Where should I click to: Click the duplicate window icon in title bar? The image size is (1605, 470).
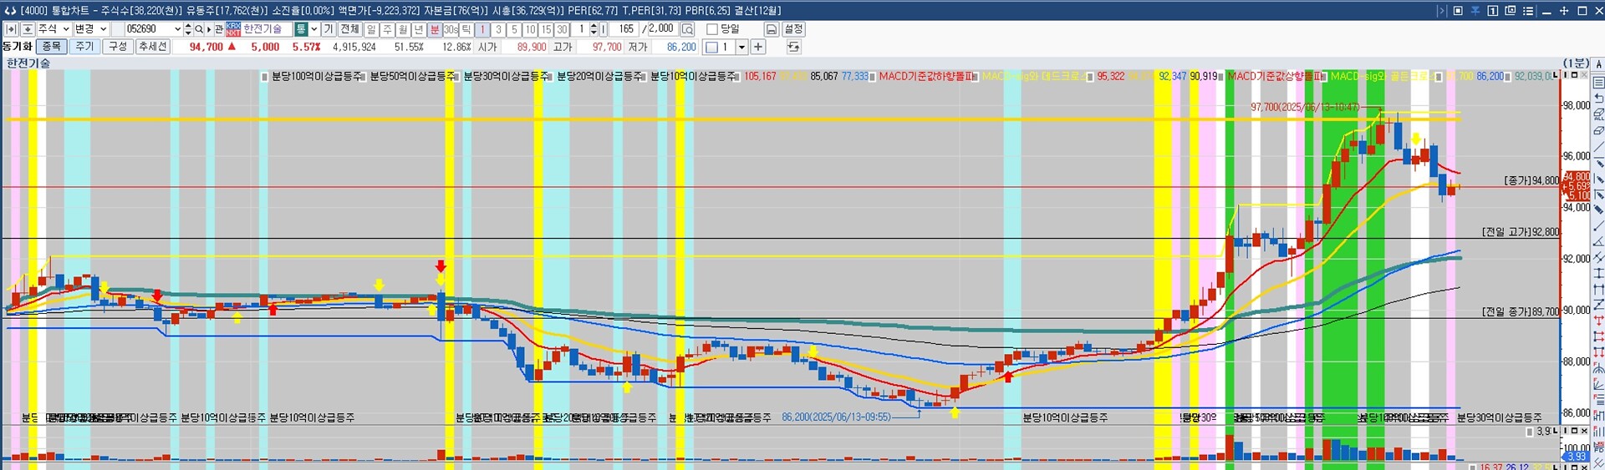[x=1510, y=11]
